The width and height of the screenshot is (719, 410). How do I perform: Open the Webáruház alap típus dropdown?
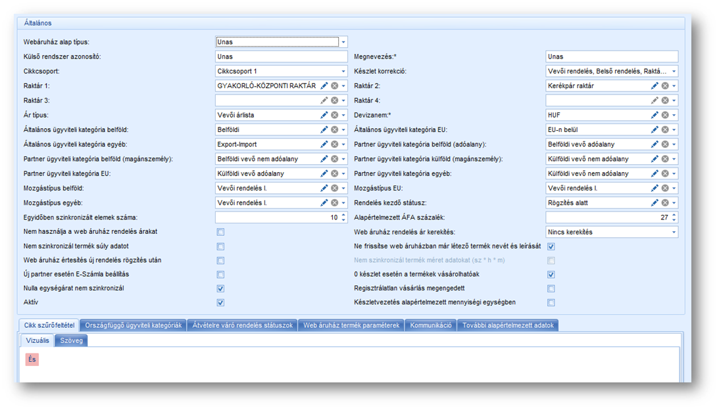point(343,42)
